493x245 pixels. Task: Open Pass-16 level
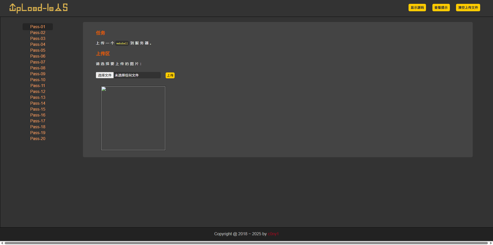pos(38,115)
